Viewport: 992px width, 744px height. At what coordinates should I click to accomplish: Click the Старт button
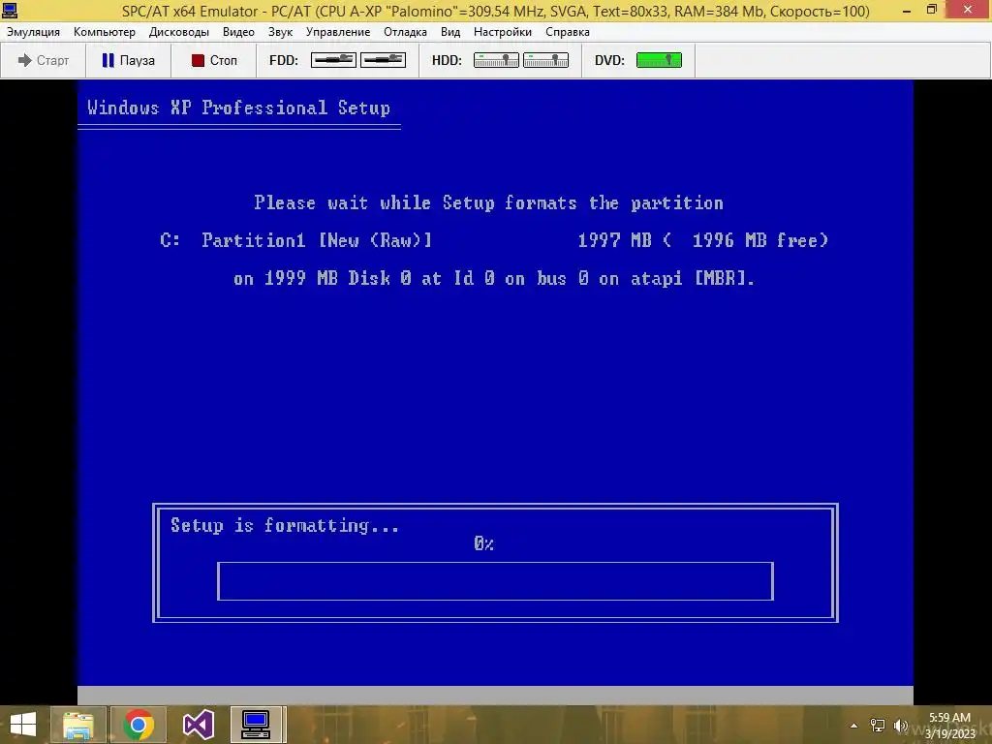tap(43, 60)
